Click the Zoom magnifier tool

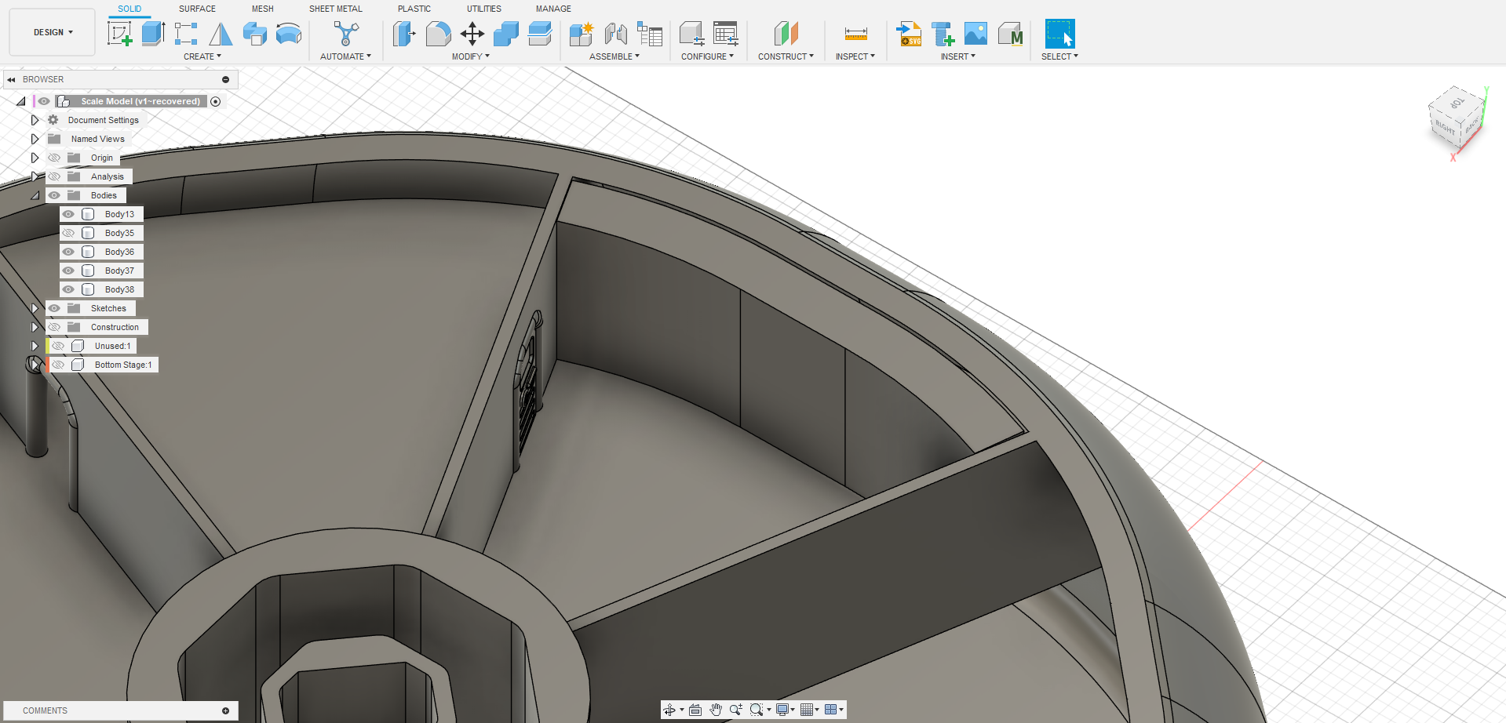736,710
